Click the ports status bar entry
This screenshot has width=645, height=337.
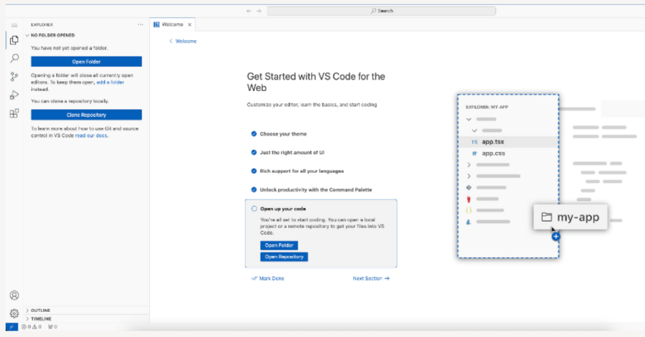coord(52,327)
